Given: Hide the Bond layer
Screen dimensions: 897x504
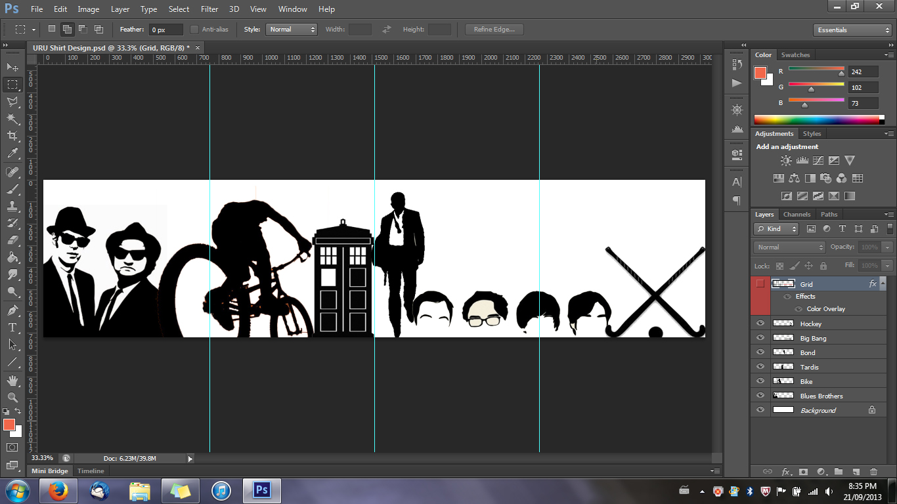Looking at the screenshot, I should pos(760,352).
